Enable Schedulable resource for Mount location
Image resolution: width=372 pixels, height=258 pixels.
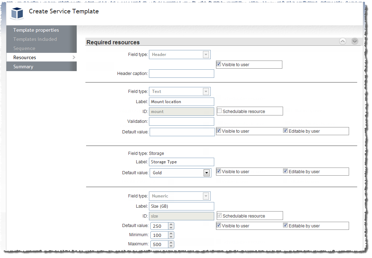pos(220,111)
